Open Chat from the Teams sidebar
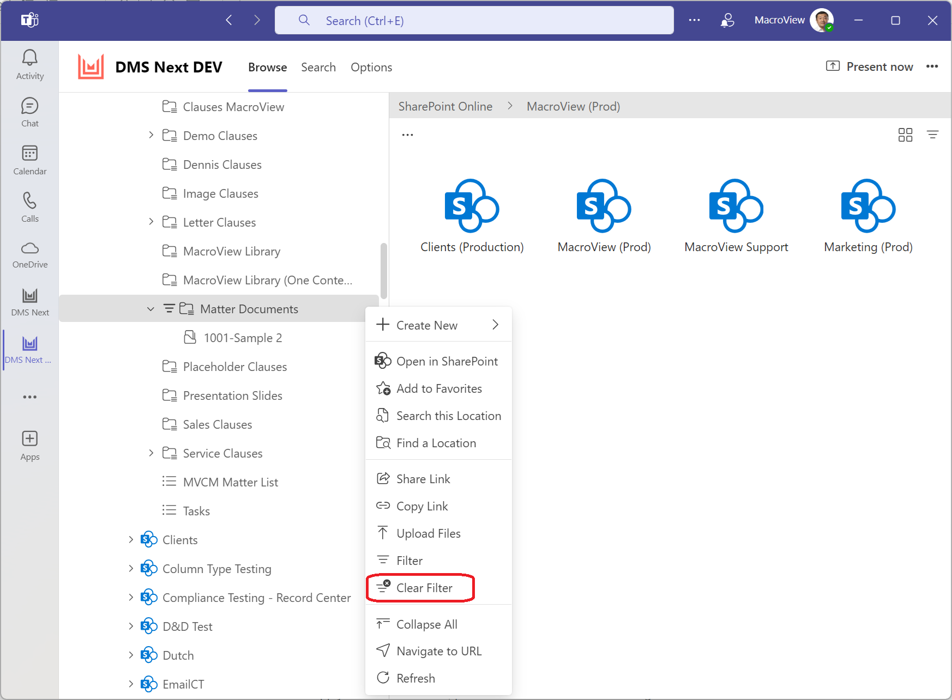This screenshot has height=700, width=952. pyautogui.click(x=29, y=113)
